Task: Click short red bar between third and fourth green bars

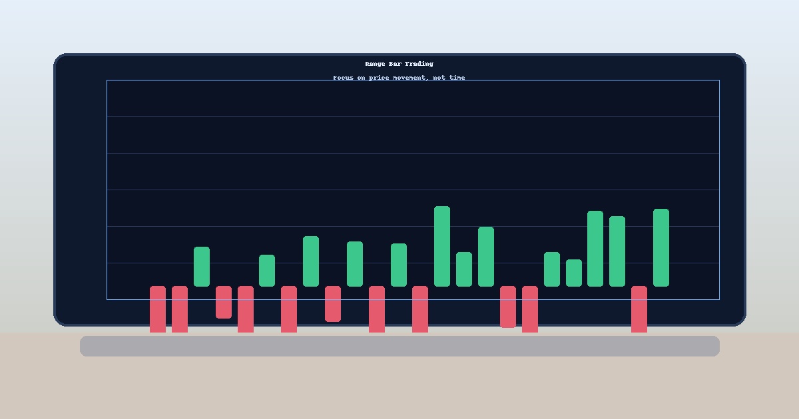Action: coord(333,304)
